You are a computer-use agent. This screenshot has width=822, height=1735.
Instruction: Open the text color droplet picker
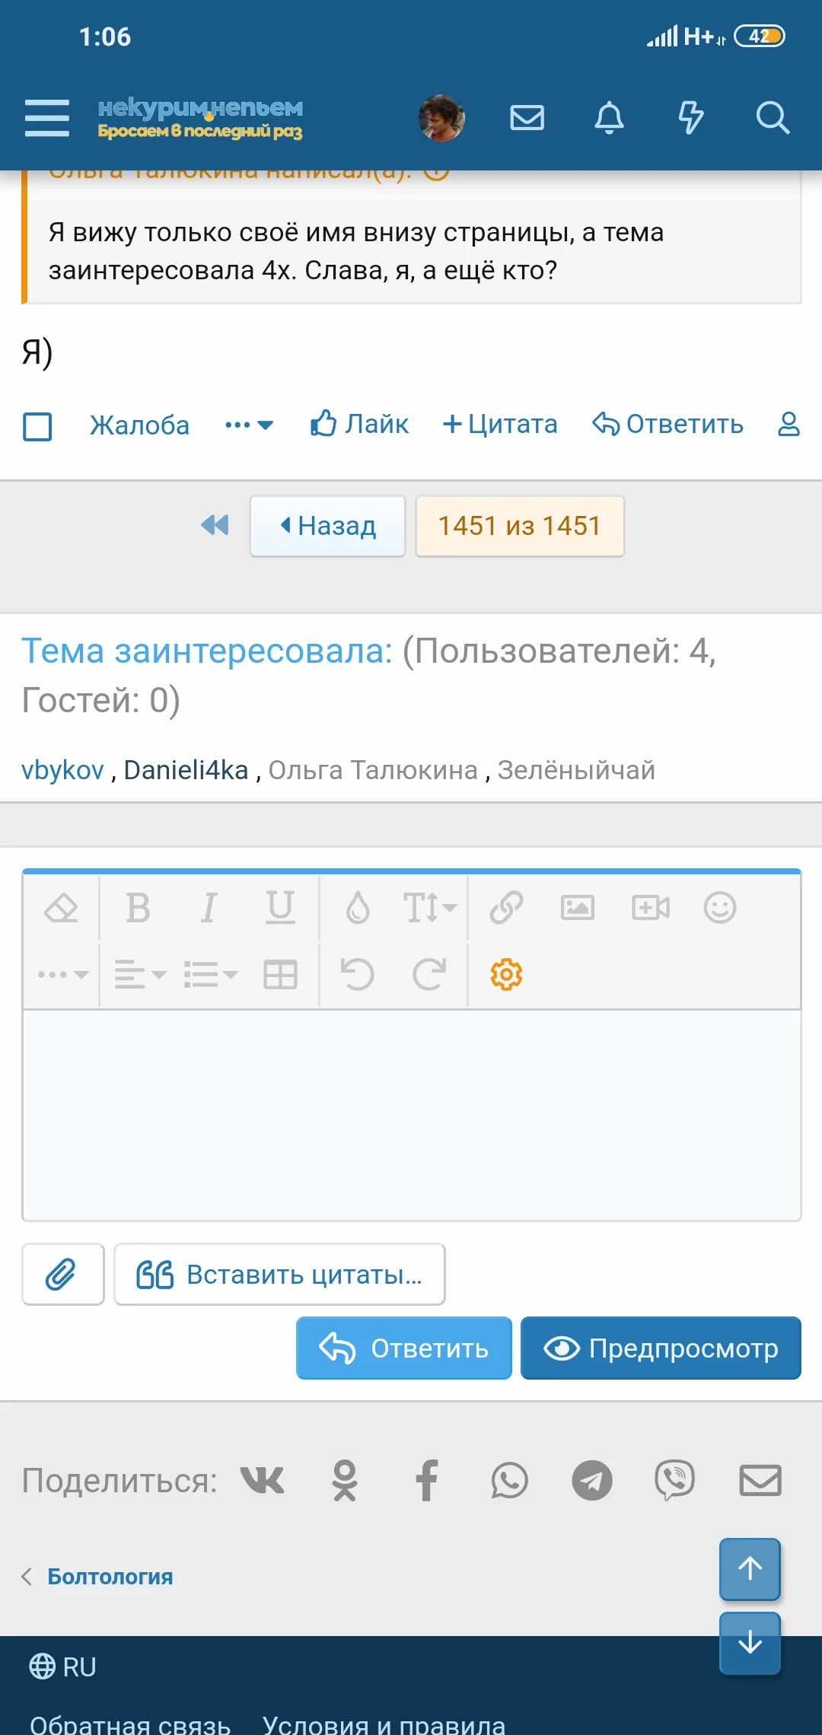click(x=358, y=907)
